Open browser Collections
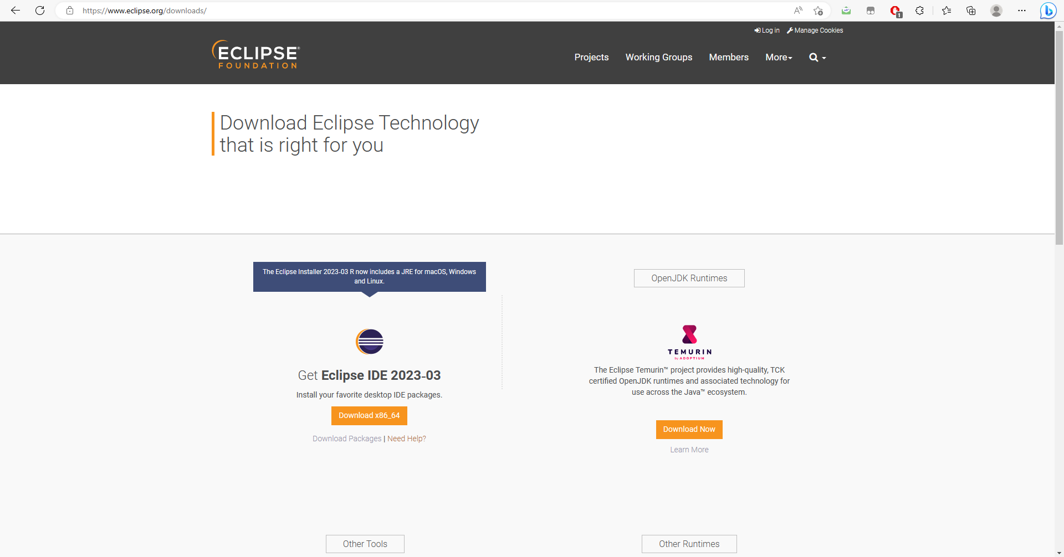The image size is (1064, 557). coord(971,11)
